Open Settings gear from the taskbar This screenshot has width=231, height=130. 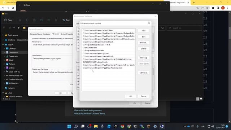155,126
